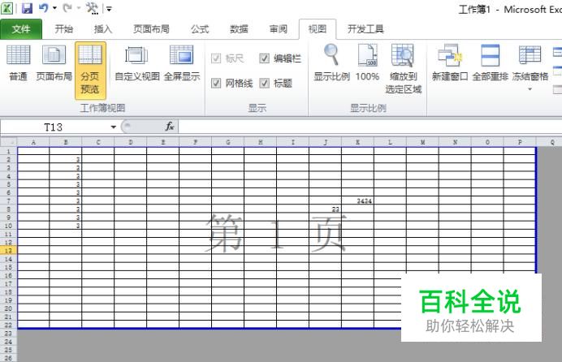The height and width of the screenshot is (362, 562).
Task: Open the Undo history dropdown arrow
Action: (55, 8)
